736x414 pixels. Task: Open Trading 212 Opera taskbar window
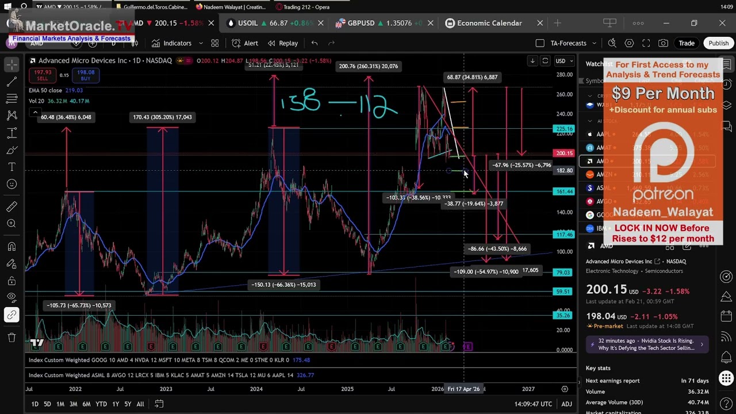click(x=303, y=7)
